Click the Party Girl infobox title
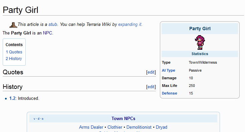245x132 pixels. tap(200, 29)
